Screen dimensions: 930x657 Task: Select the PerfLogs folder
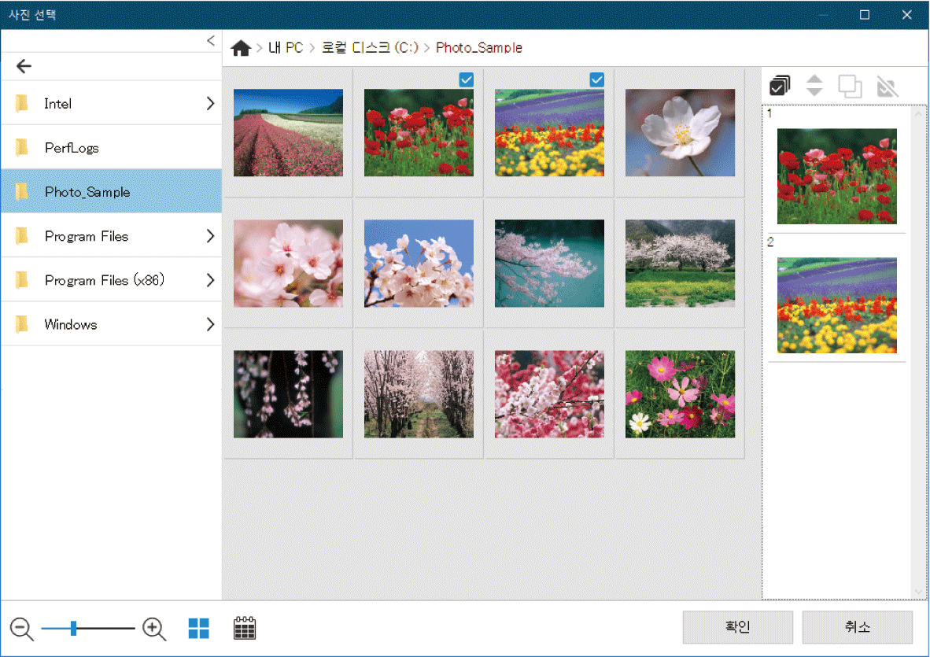click(72, 148)
